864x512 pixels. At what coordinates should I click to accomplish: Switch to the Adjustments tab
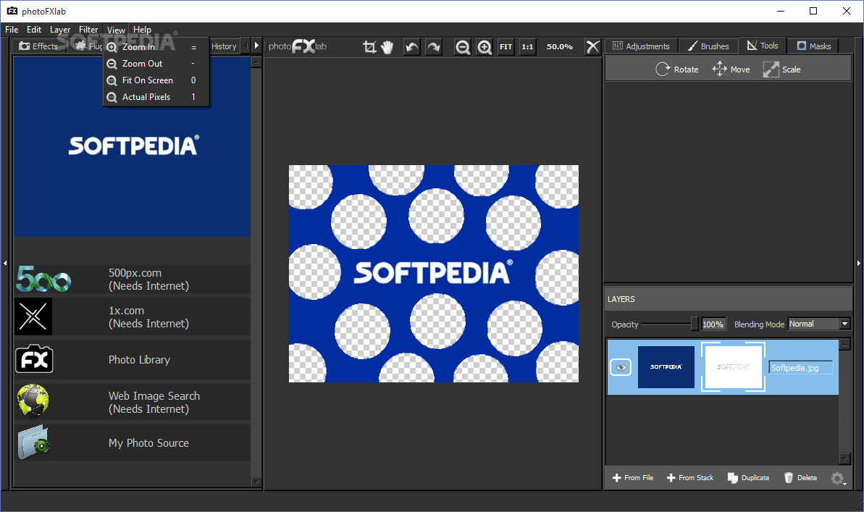pos(641,46)
